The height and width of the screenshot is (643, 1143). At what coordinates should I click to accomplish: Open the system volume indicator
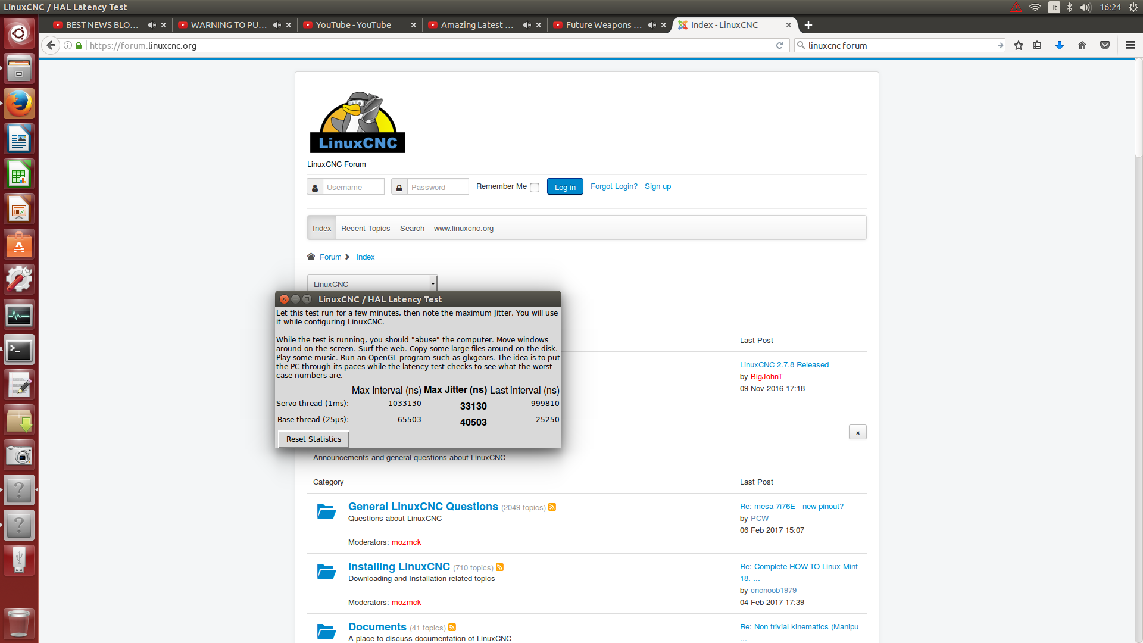point(1086,7)
